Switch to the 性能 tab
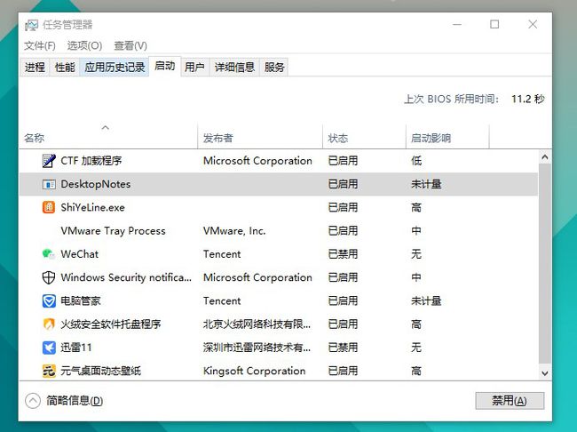Image resolution: width=577 pixels, height=432 pixels. pyautogui.click(x=65, y=67)
